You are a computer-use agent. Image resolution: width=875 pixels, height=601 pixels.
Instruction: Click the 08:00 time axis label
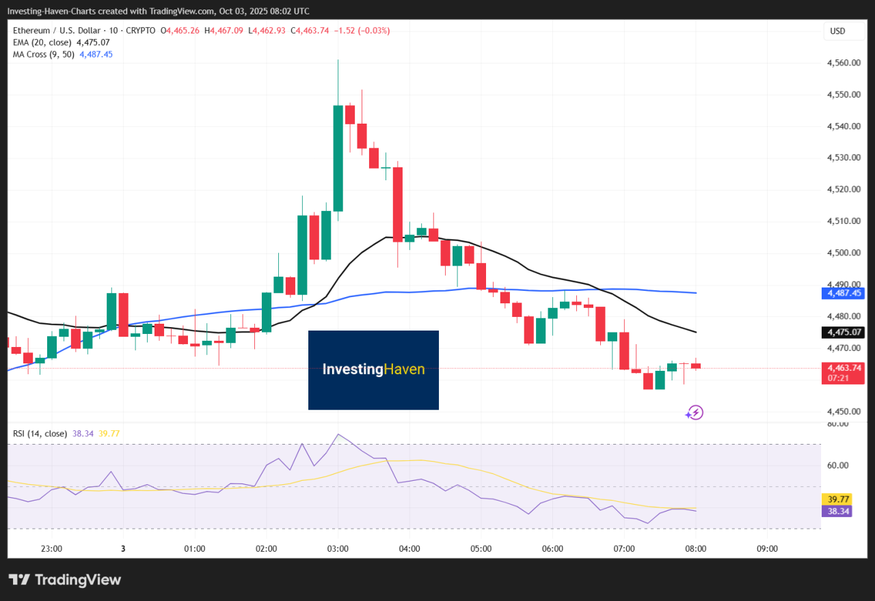(696, 548)
